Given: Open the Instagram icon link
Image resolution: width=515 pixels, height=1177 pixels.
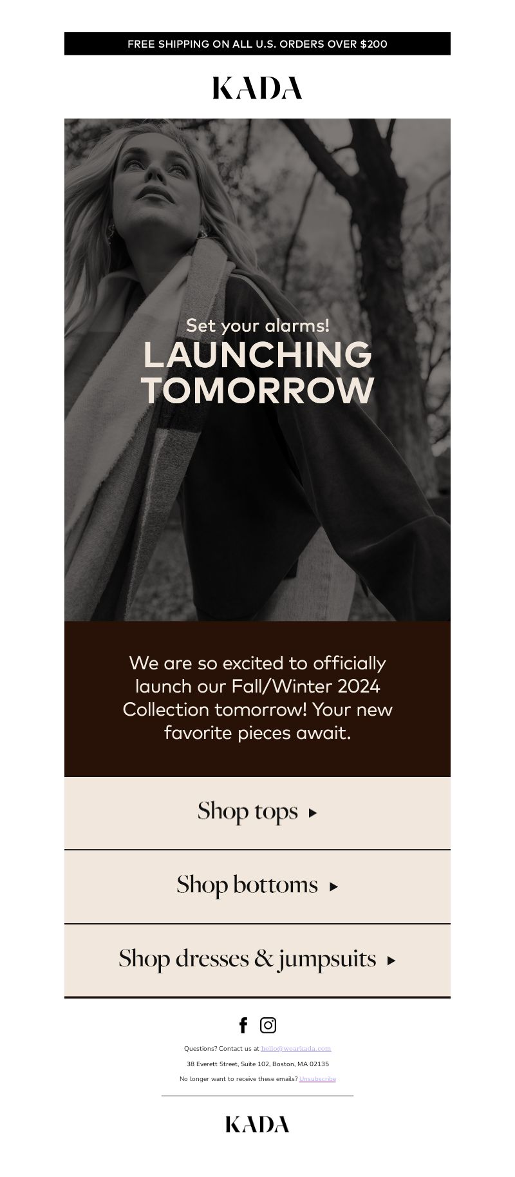Looking at the screenshot, I should click(268, 1025).
